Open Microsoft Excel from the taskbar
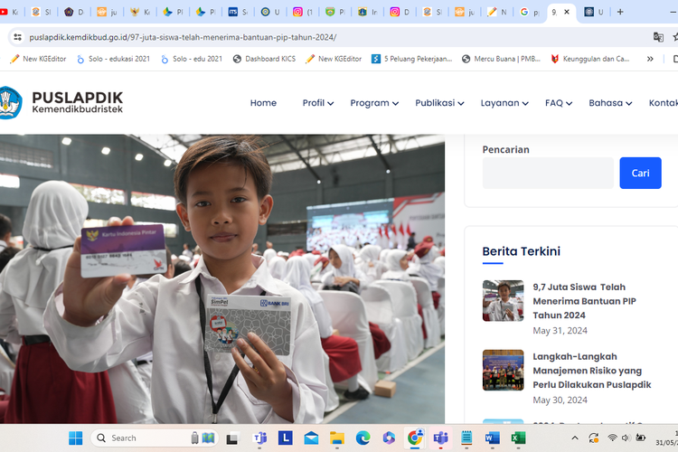The image size is (678, 452). coord(518,438)
